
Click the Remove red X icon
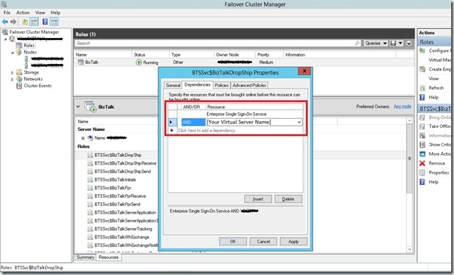(422, 163)
